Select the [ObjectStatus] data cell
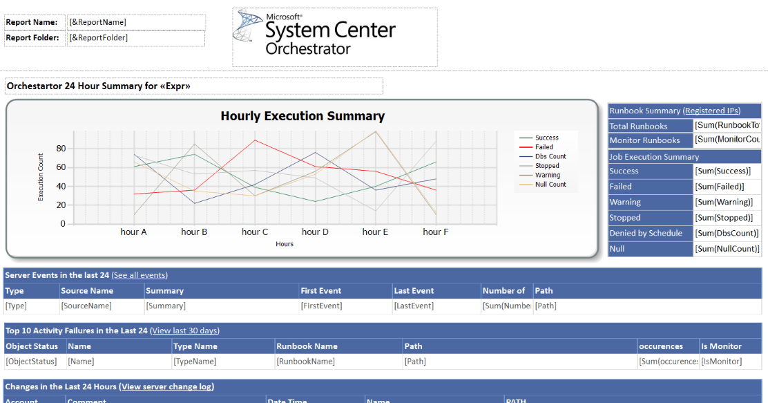Image resolution: width=768 pixels, height=403 pixels. pos(35,361)
